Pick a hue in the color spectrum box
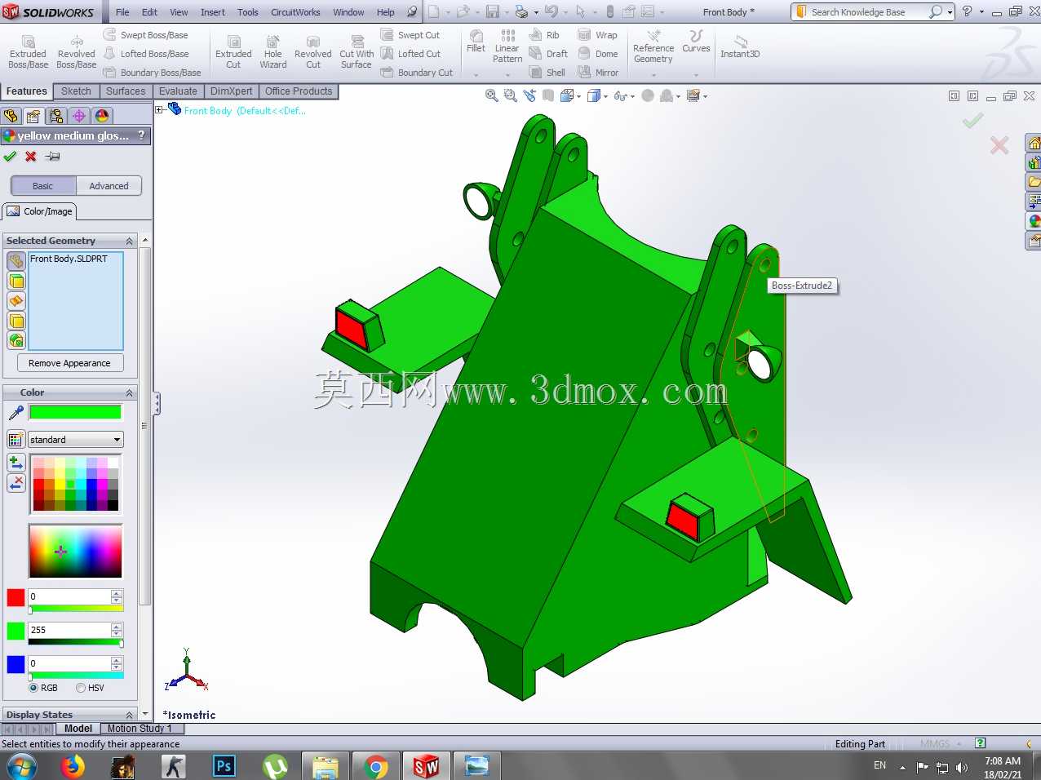This screenshot has width=1041, height=780. click(x=75, y=552)
